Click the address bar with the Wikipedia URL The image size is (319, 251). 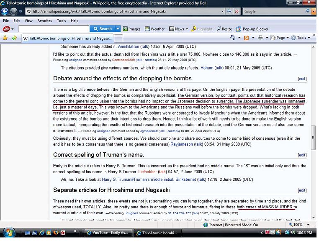123,11
